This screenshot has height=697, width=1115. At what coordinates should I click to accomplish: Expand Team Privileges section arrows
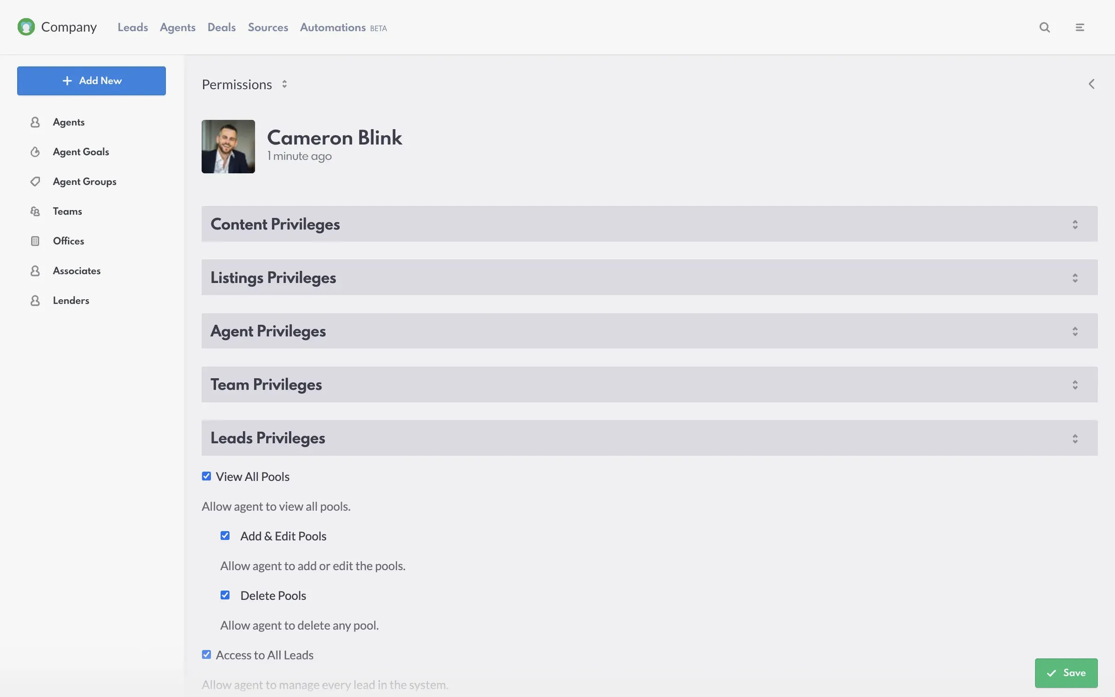click(x=1075, y=385)
